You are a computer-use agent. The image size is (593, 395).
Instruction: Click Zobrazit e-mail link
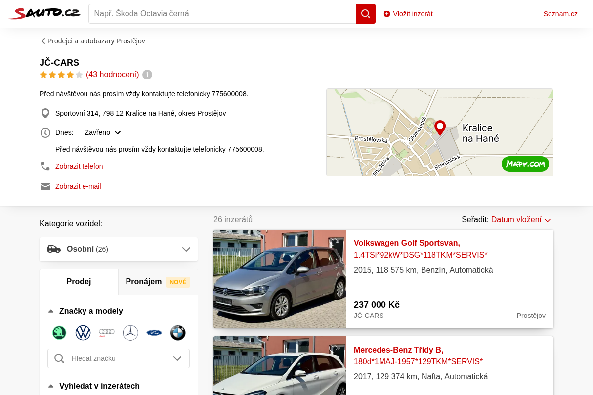78,186
